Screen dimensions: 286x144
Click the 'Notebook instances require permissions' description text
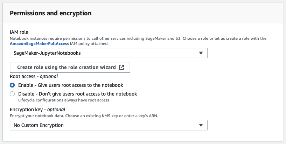pos(138,38)
